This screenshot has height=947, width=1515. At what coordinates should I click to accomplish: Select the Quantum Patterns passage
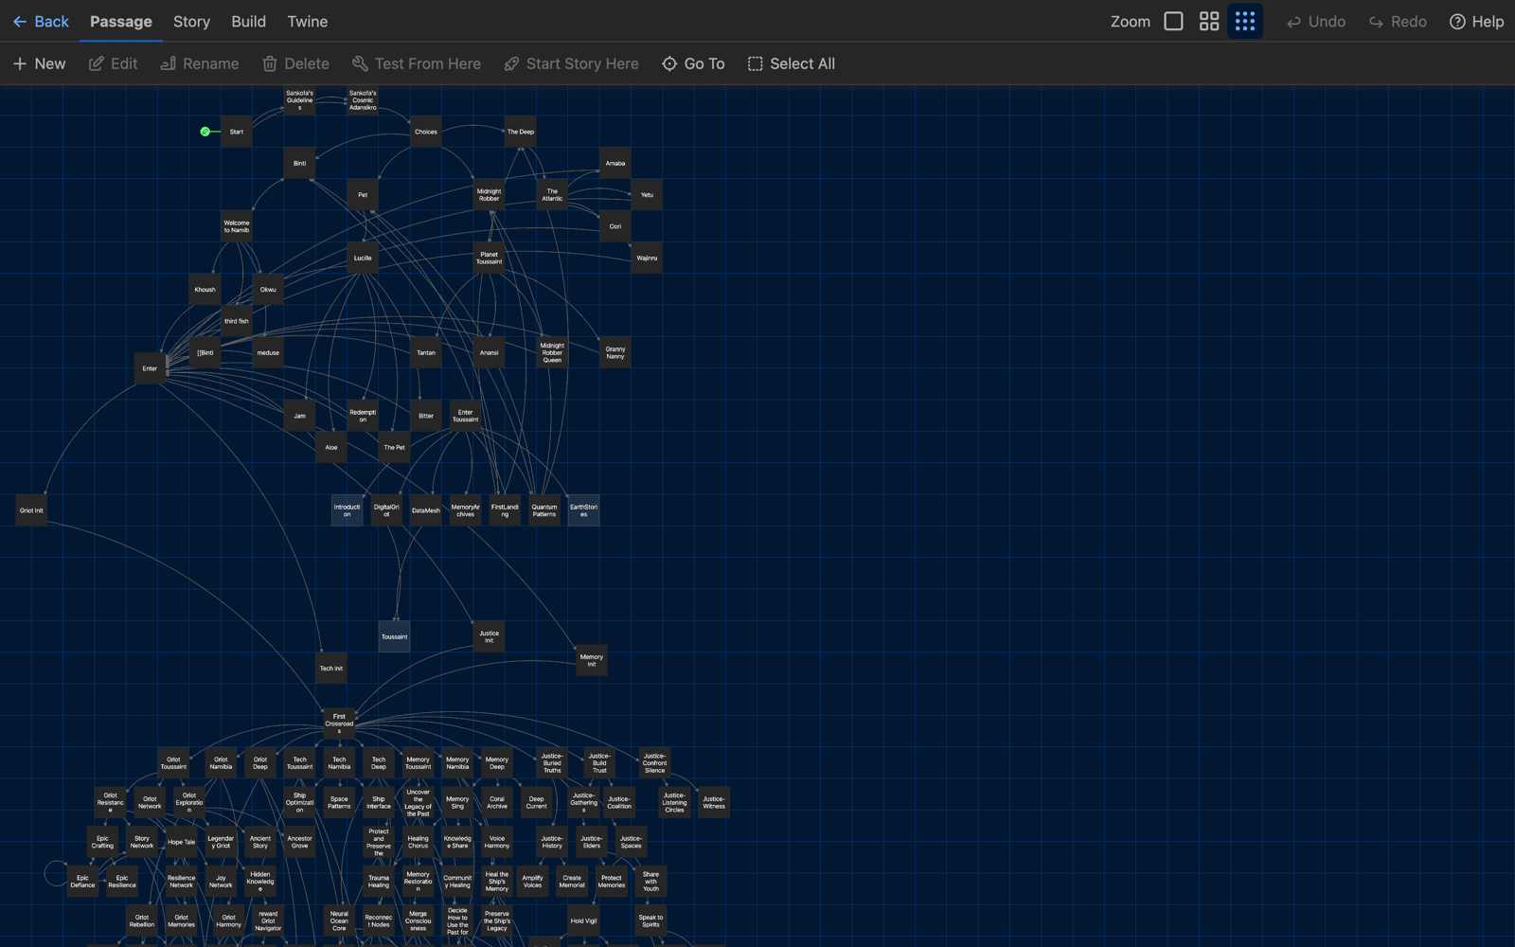(x=544, y=510)
